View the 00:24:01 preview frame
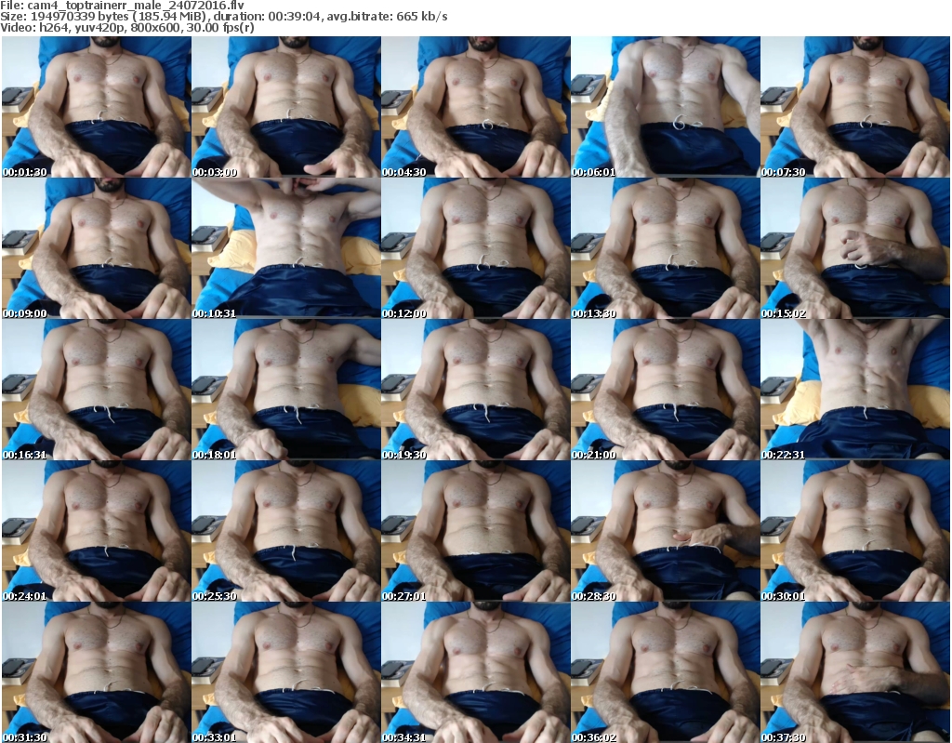The height and width of the screenshot is (743, 952). [x=96, y=532]
